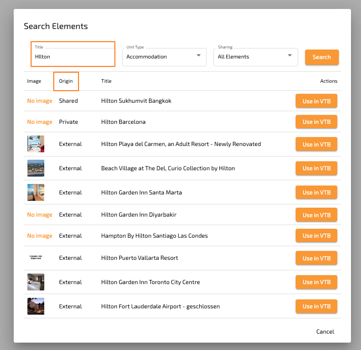Click No image for Hampton By Hilton Santiago
The image size is (361, 350).
pyautogui.click(x=40, y=236)
